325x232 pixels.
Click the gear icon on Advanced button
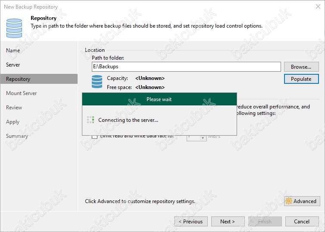[x=289, y=201]
